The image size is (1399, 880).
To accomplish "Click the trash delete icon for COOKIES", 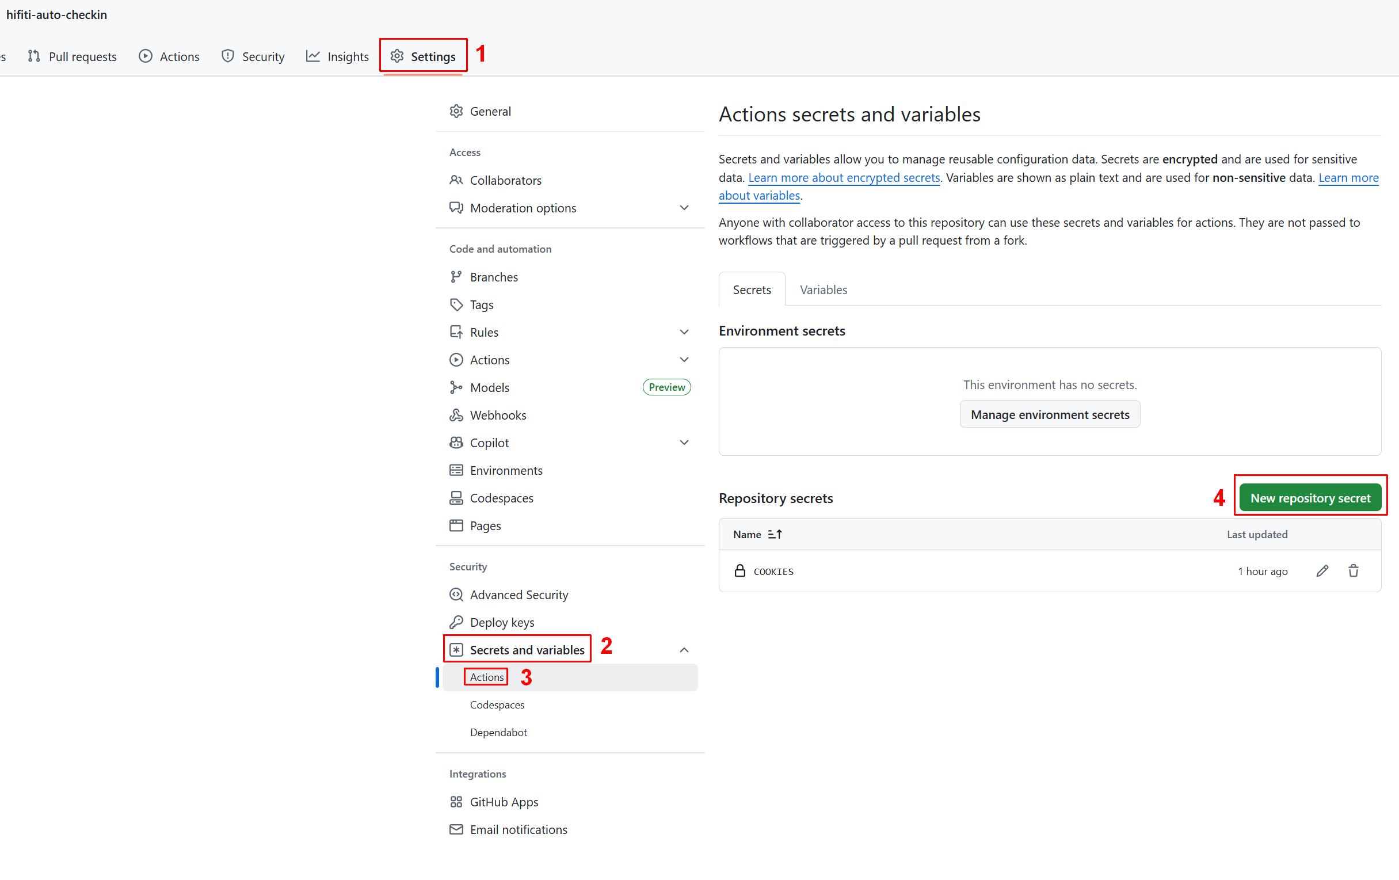I will pyautogui.click(x=1353, y=571).
